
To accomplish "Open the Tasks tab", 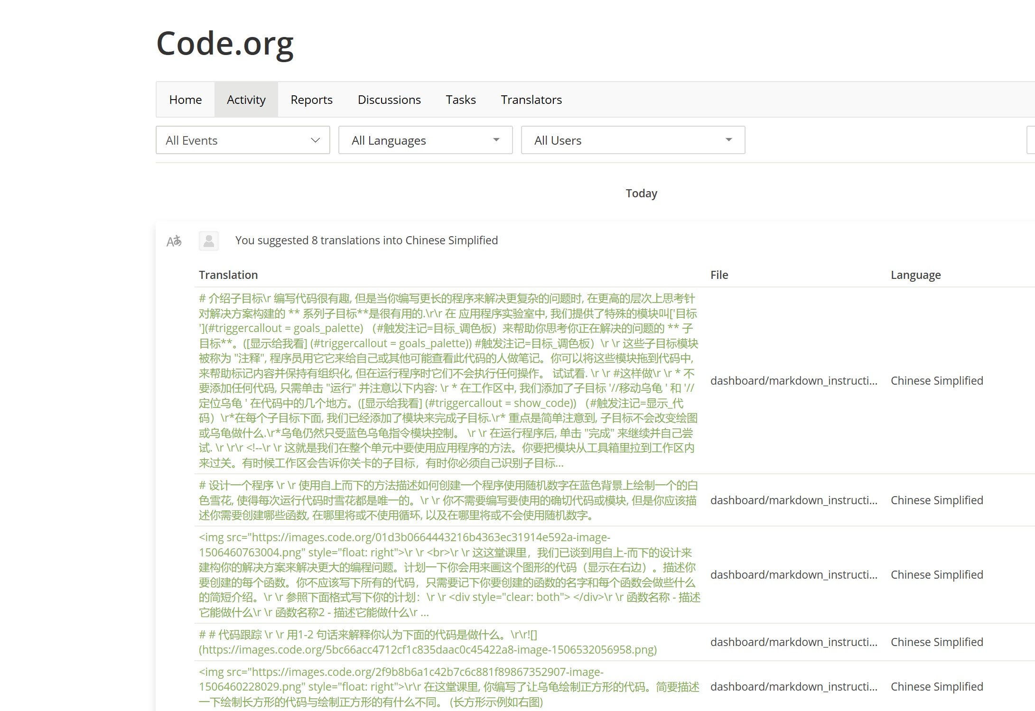I will click(460, 100).
